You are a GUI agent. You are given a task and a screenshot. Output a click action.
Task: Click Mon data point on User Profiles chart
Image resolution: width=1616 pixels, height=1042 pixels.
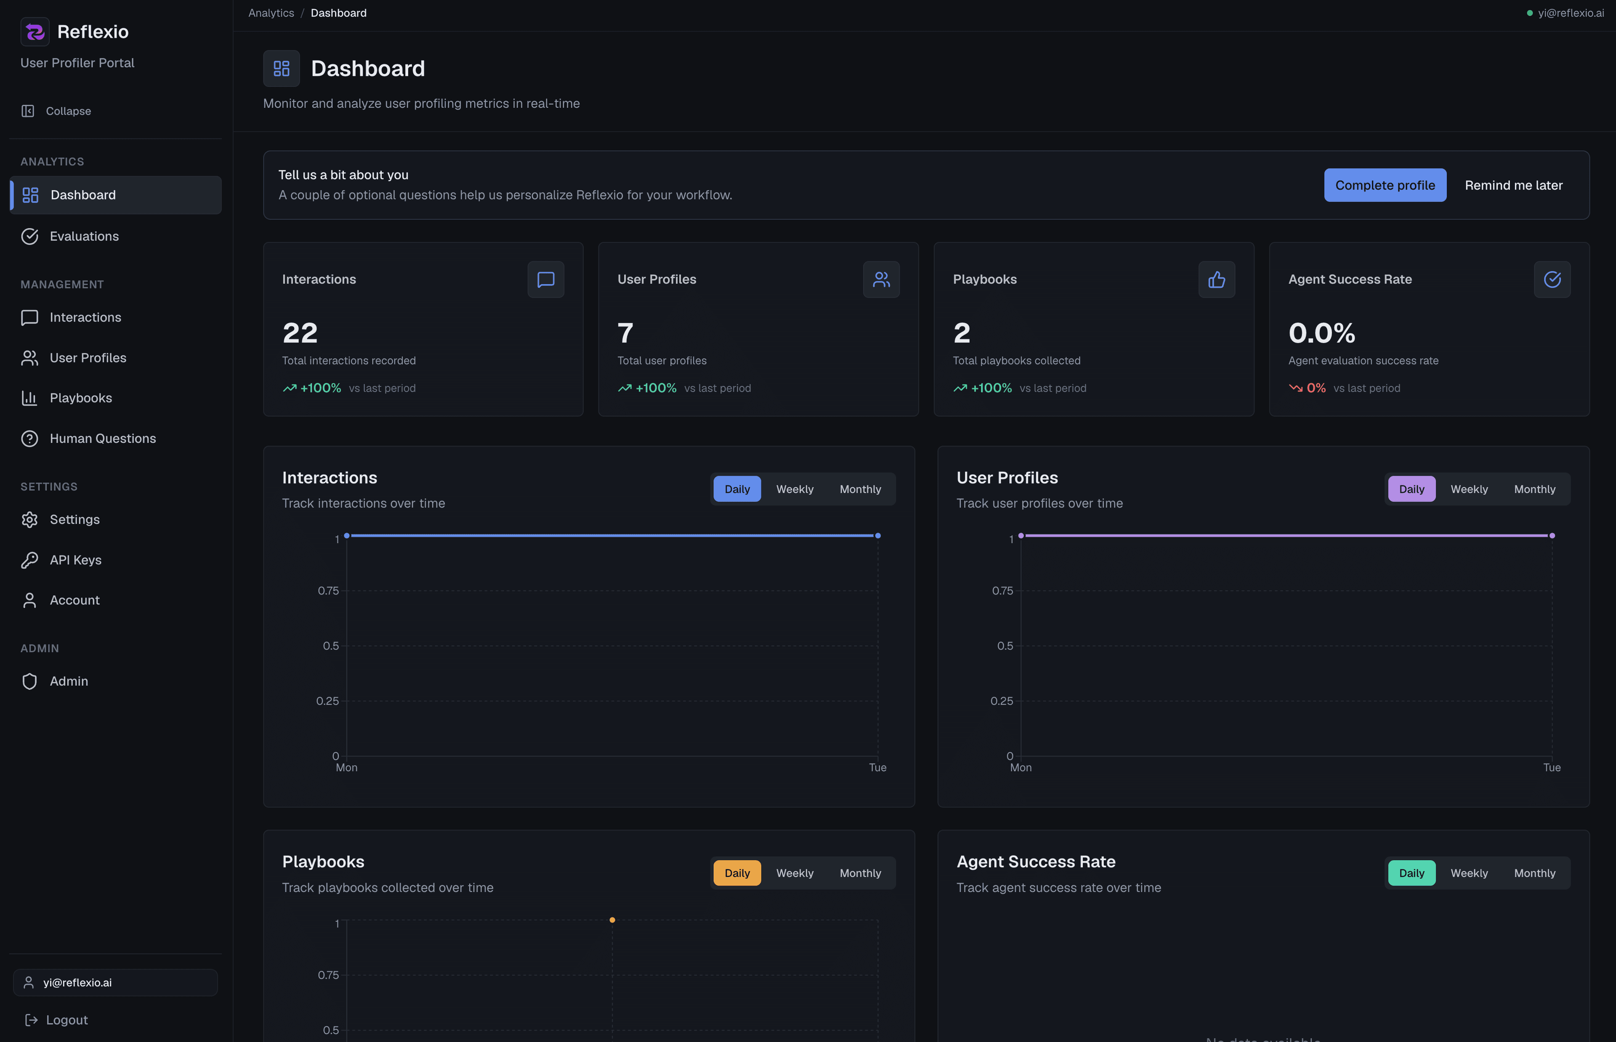[1021, 535]
